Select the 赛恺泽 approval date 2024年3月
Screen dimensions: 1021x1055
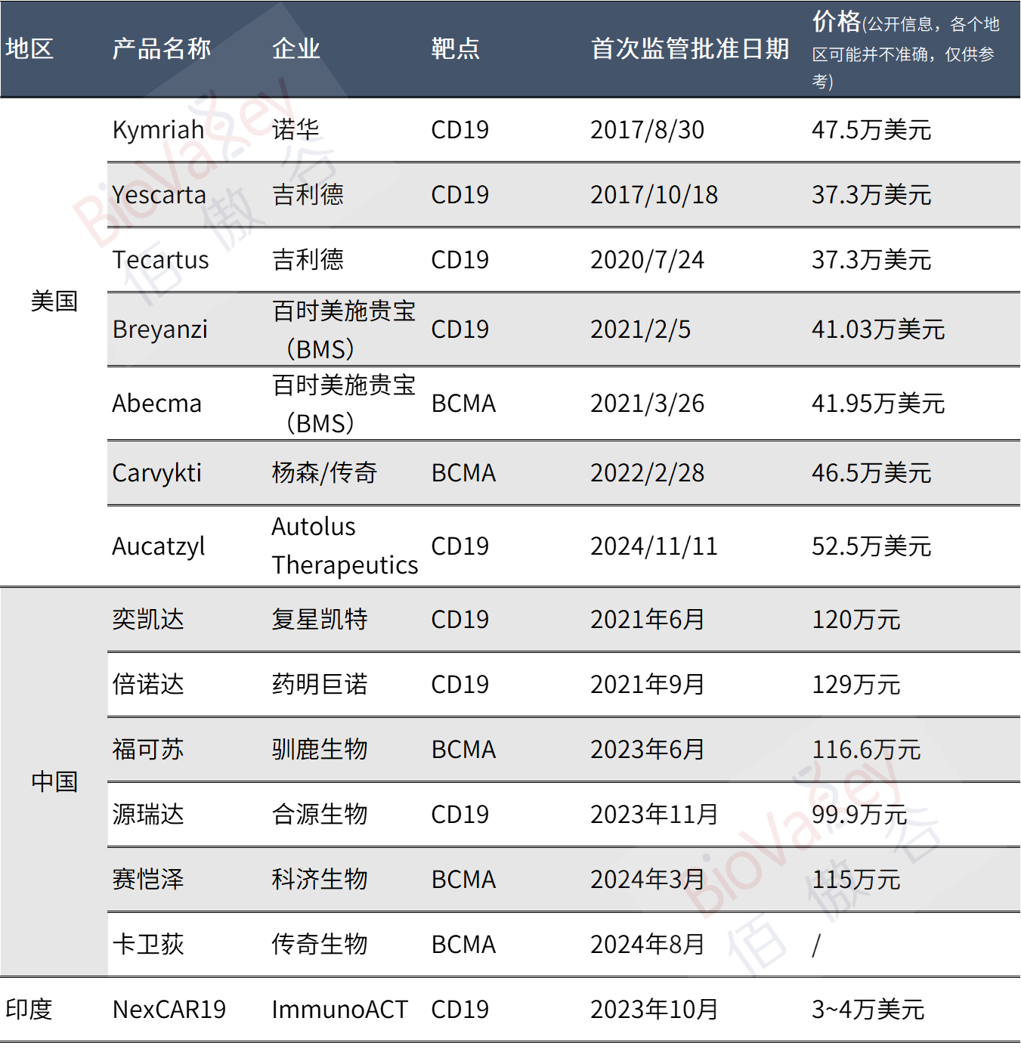(646, 880)
